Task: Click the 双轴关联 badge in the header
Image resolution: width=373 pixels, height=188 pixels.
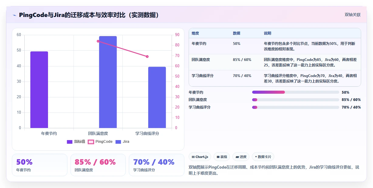Action: click(x=352, y=15)
